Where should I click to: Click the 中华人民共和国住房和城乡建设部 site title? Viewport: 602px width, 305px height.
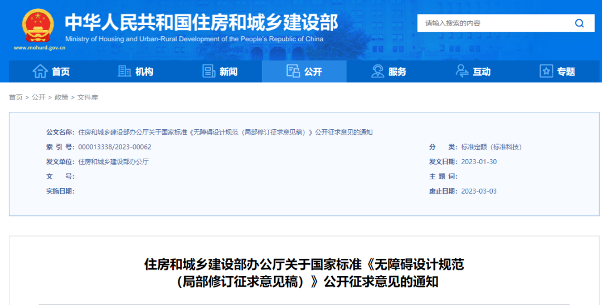pyautogui.click(x=202, y=23)
